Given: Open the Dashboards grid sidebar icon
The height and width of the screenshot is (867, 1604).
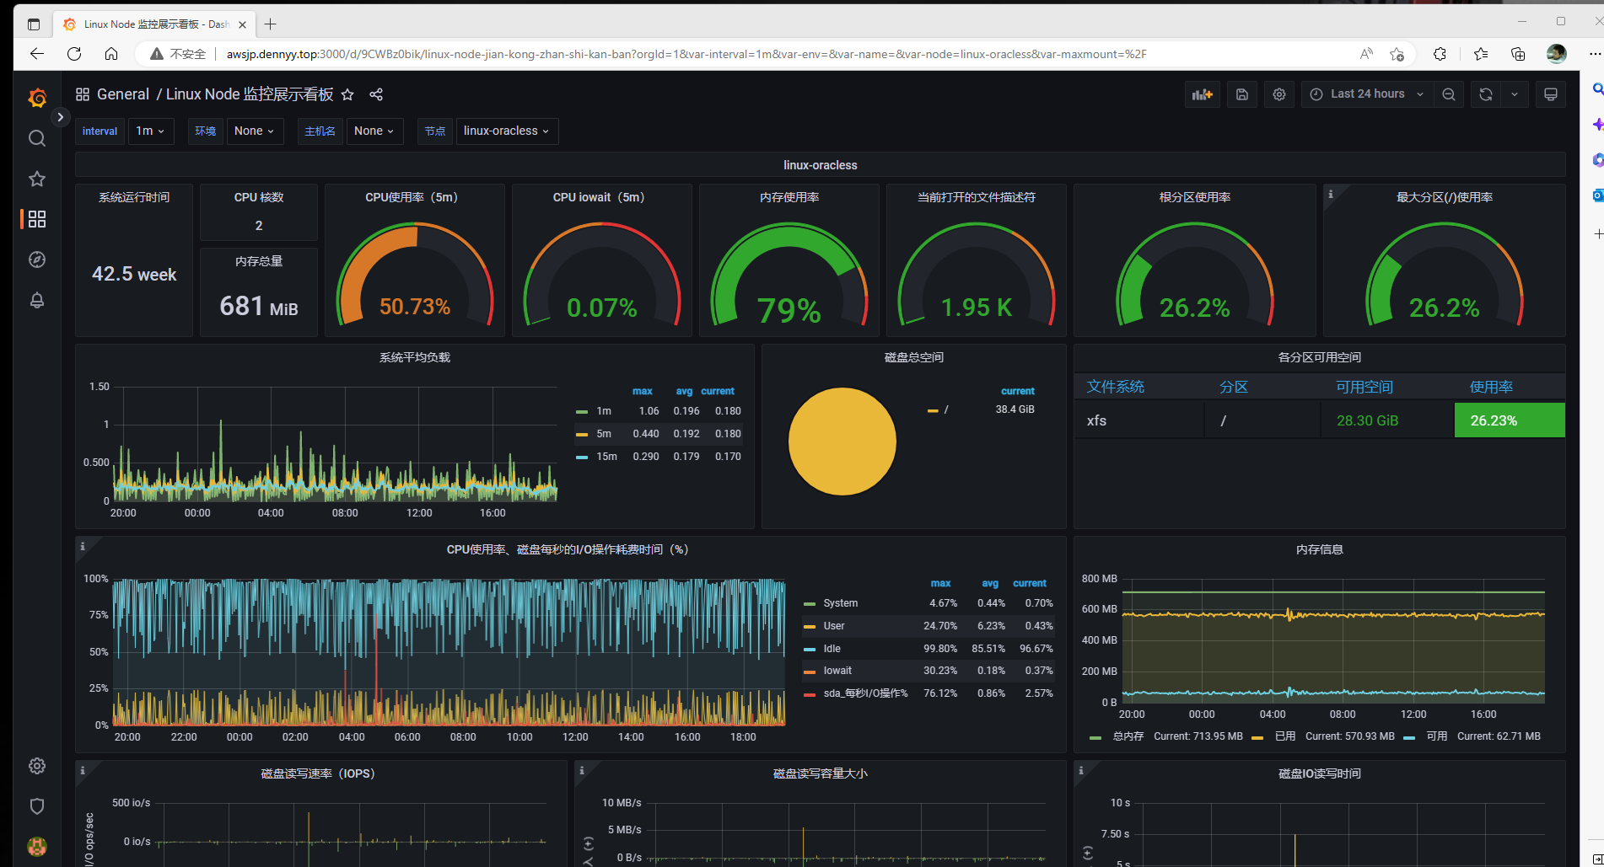Looking at the screenshot, I should pyautogui.click(x=37, y=219).
